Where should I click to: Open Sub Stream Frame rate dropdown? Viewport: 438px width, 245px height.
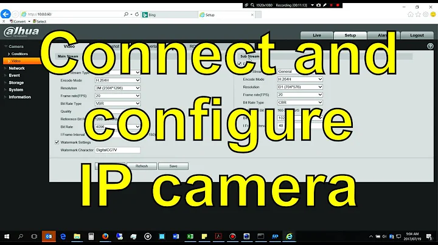[x=300, y=95]
